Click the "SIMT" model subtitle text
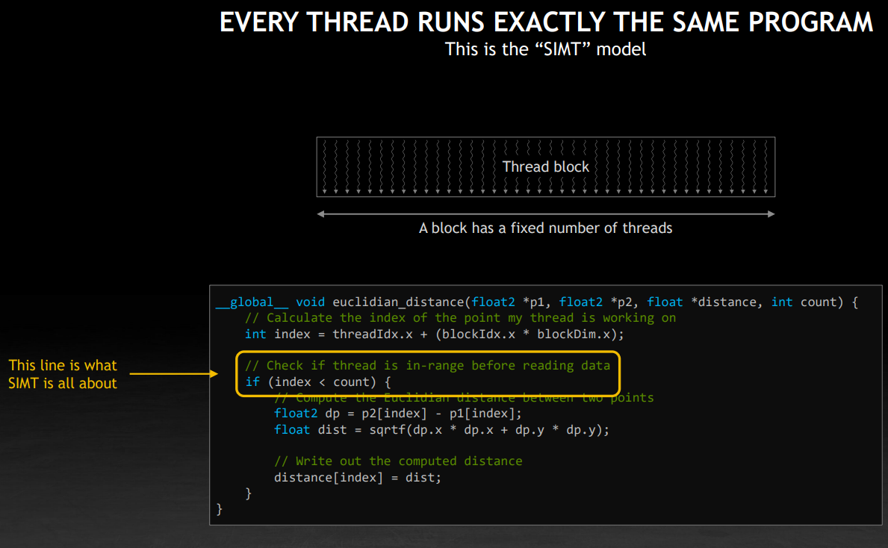The width and height of the screenshot is (888, 548). coord(545,49)
